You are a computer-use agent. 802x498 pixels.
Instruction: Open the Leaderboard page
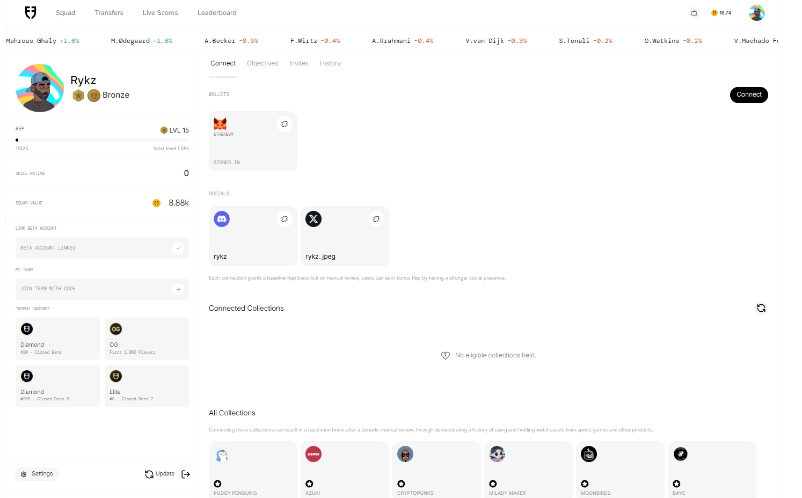pyautogui.click(x=217, y=13)
